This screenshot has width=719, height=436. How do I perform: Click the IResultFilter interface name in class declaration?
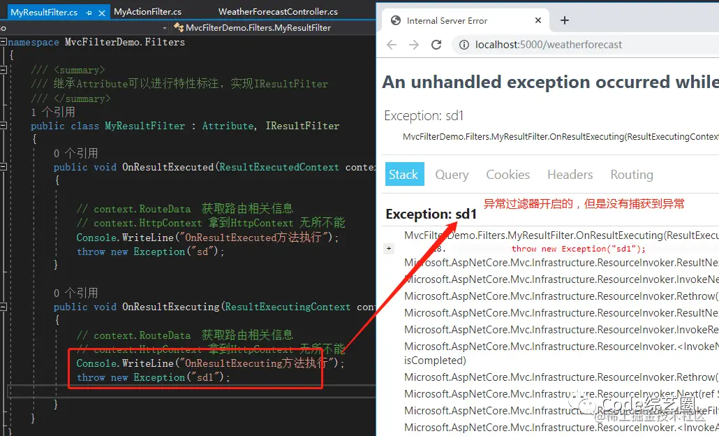pyautogui.click(x=303, y=126)
